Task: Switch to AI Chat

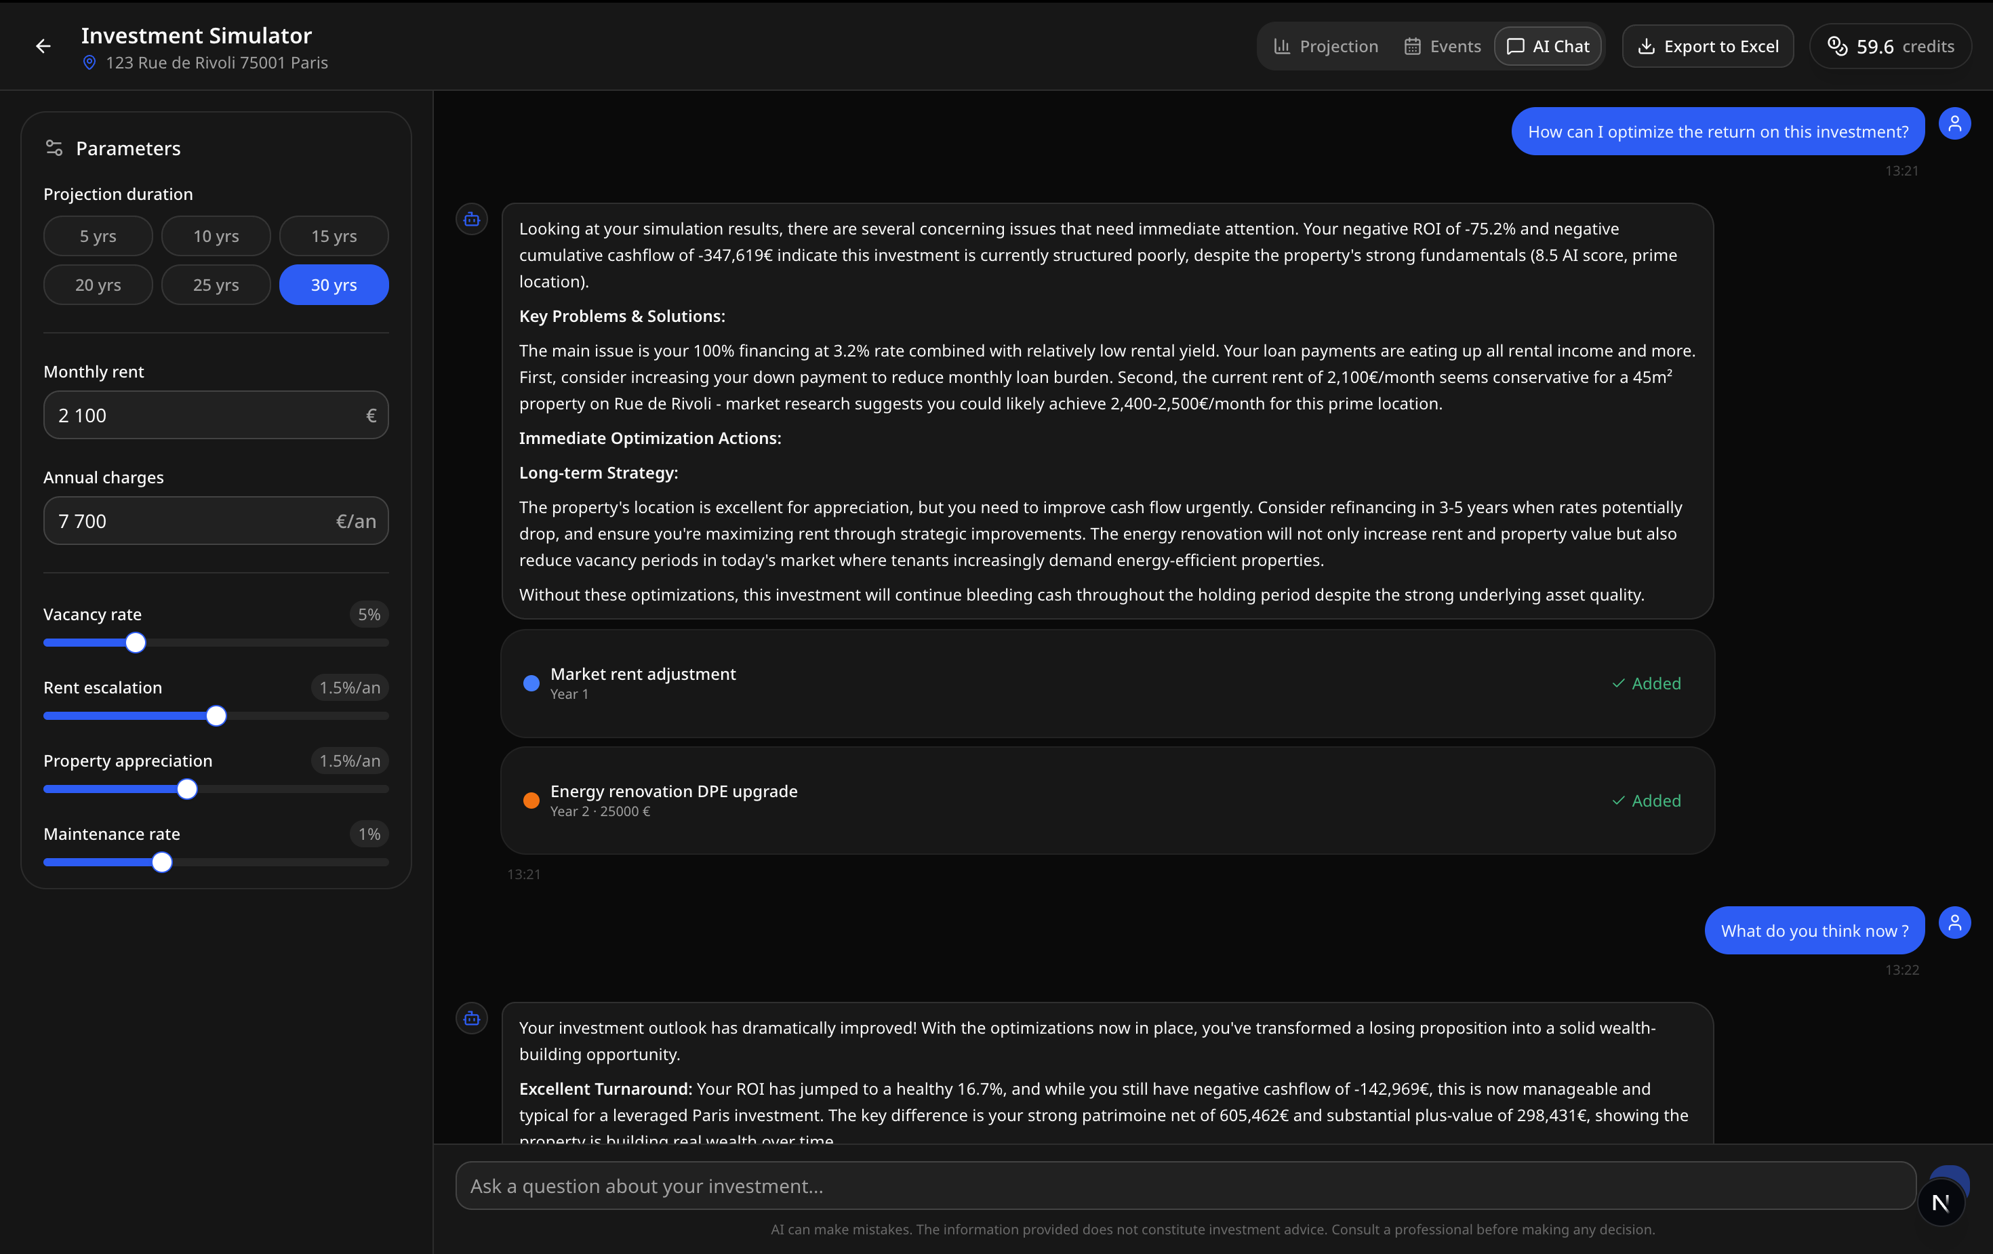Action: (x=1547, y=46)
